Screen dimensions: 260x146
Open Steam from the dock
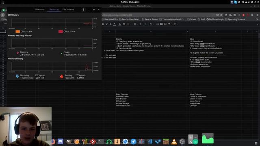[158, 142]
